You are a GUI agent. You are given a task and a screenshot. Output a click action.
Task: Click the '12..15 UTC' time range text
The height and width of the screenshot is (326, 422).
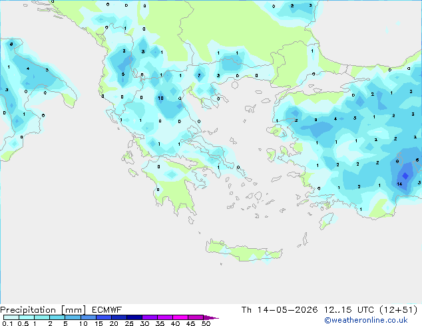(349, 310)
